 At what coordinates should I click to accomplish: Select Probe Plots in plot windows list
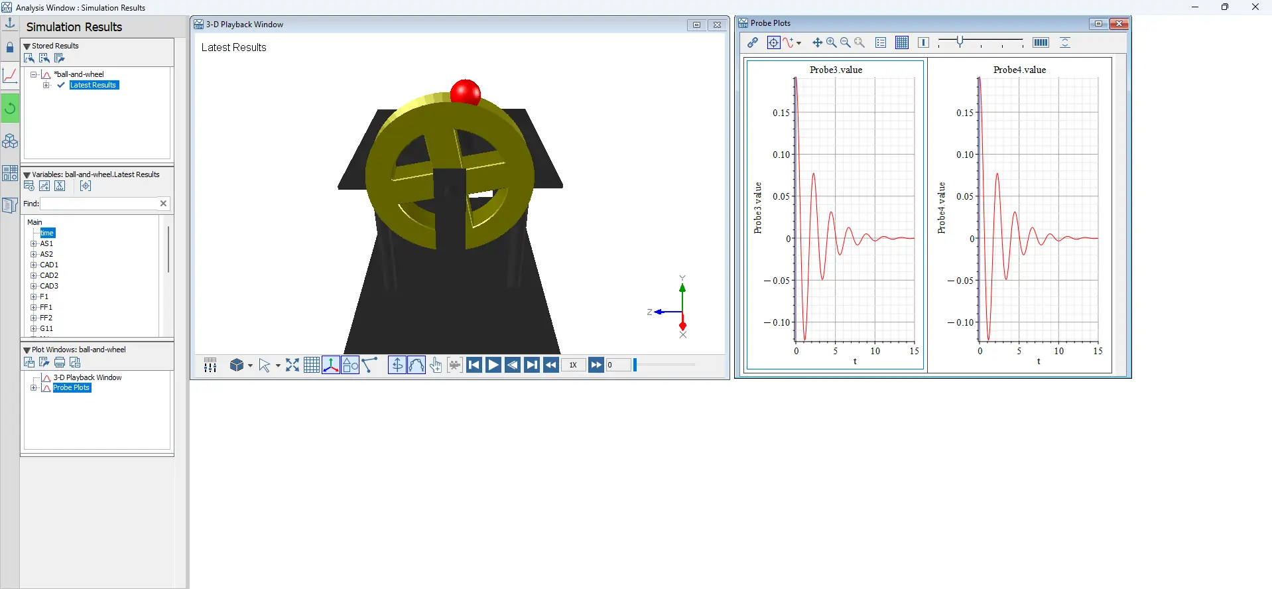coord(72,387)
